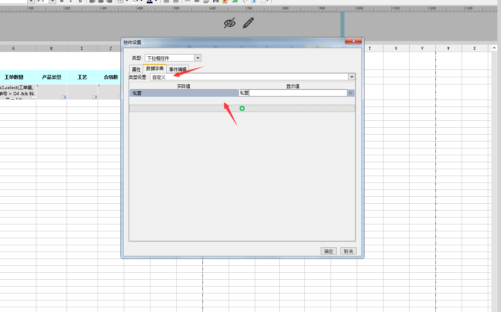501x312 pixels.
Task: Confirm with the 确定 button
Action: pos(329,251)
